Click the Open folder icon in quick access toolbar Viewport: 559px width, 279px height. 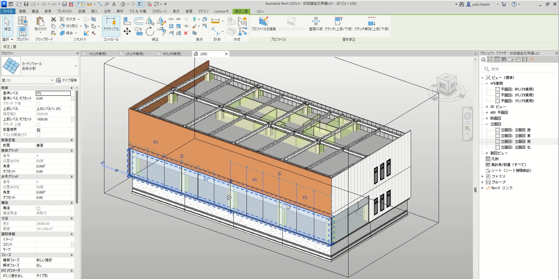tap(19, 4)
